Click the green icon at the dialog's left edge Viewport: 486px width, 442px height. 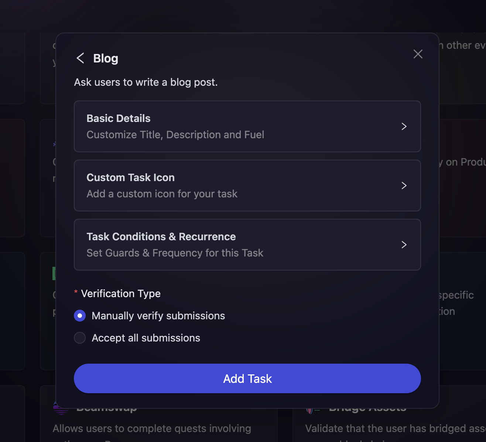click(54, 273)
